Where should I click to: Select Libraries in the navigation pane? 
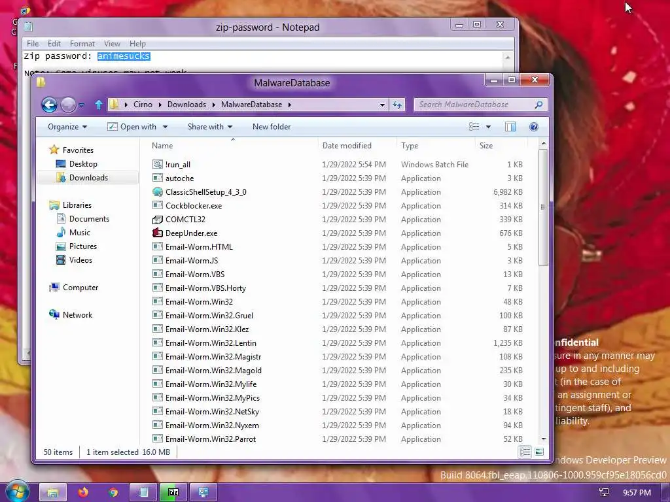77,205
